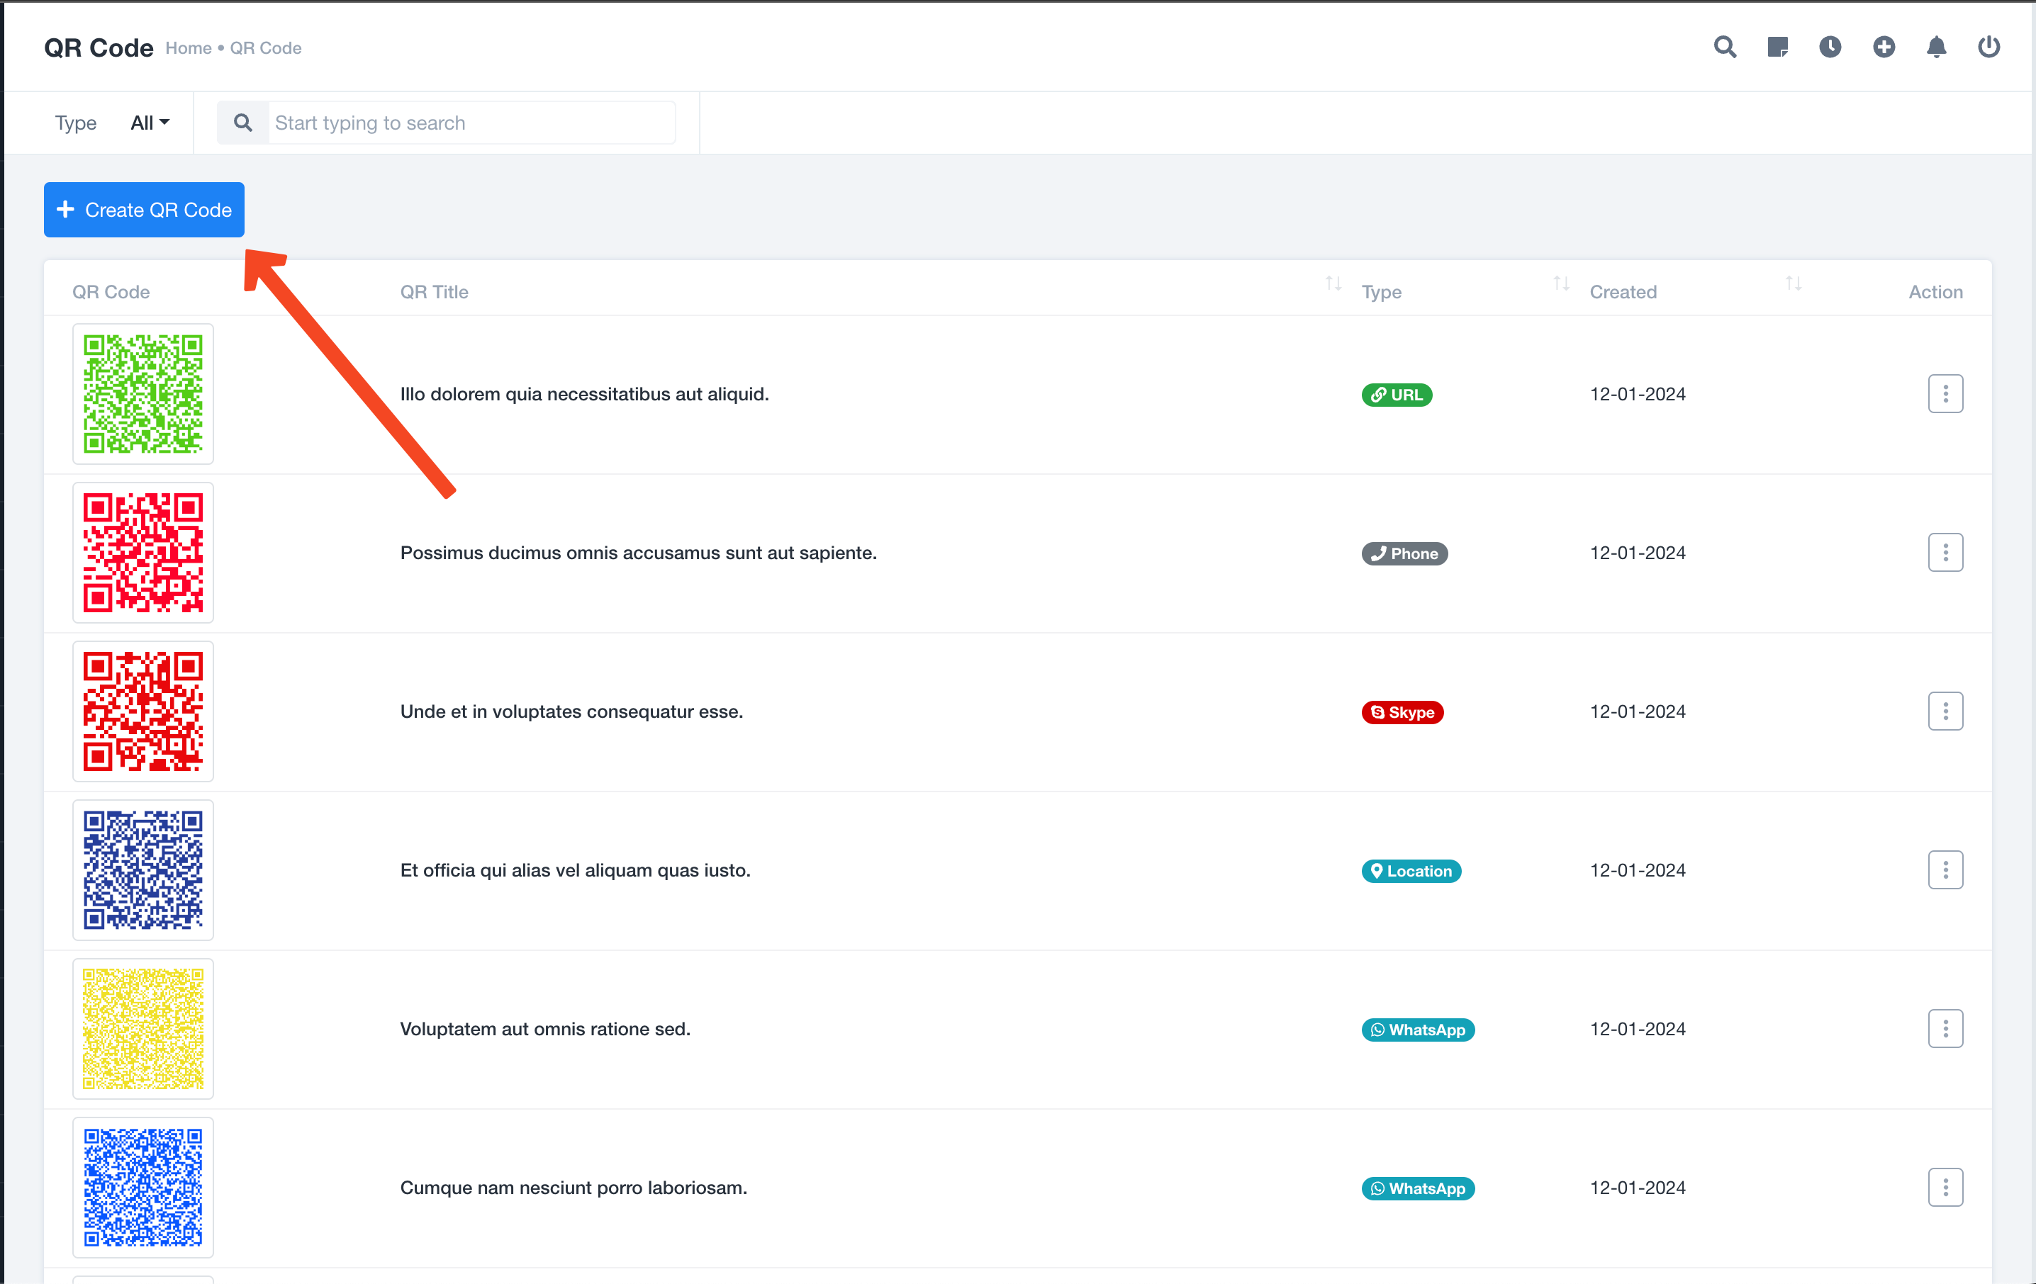This screenshot has height=1284, width=2036.
Task: Click the clock timer icon in header
Action: pyautogui.click(x=1830, y=47)
